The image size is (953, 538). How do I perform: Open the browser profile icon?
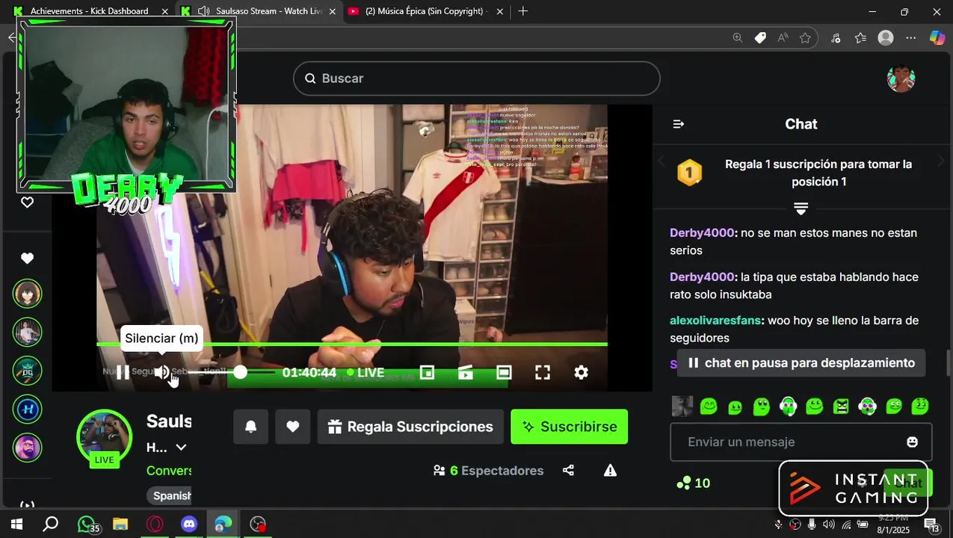pos(886,38)
